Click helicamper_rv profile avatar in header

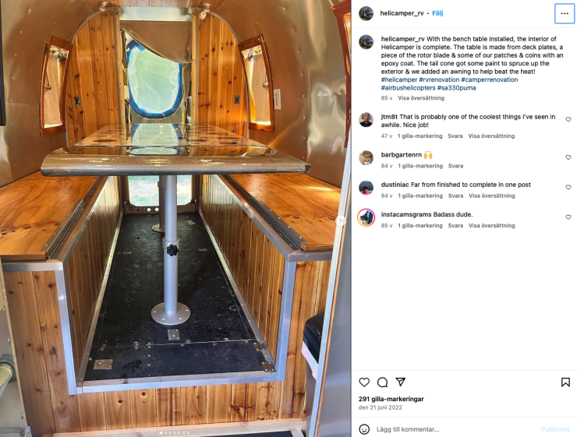366,13
